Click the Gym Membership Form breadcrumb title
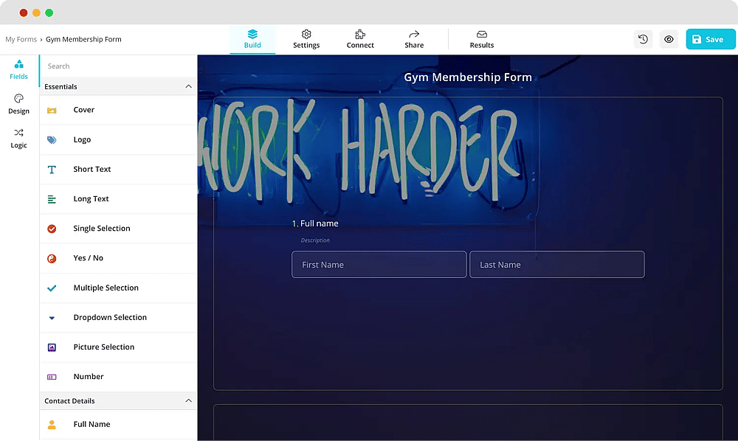 83,40
